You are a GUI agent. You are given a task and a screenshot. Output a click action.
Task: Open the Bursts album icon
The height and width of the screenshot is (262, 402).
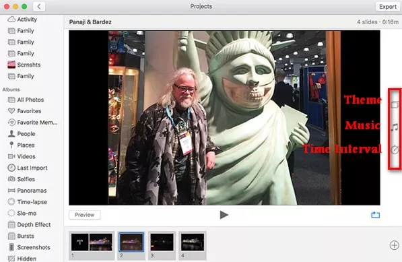point(11,236)
